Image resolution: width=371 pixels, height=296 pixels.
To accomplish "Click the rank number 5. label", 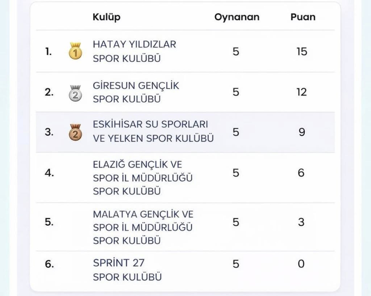I will [49, 222].
